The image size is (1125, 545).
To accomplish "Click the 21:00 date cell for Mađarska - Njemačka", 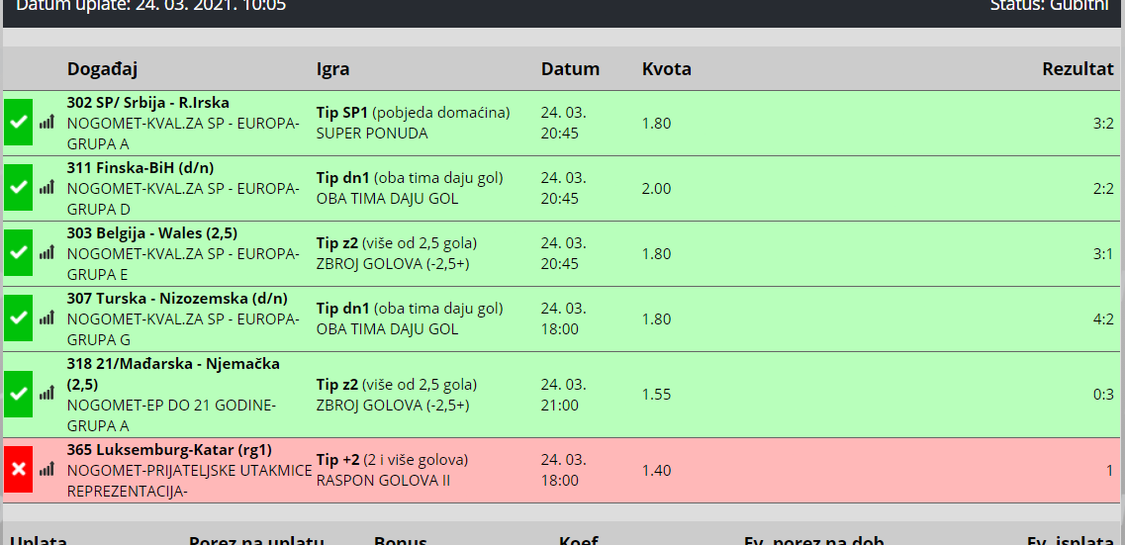I will (564, 395).
